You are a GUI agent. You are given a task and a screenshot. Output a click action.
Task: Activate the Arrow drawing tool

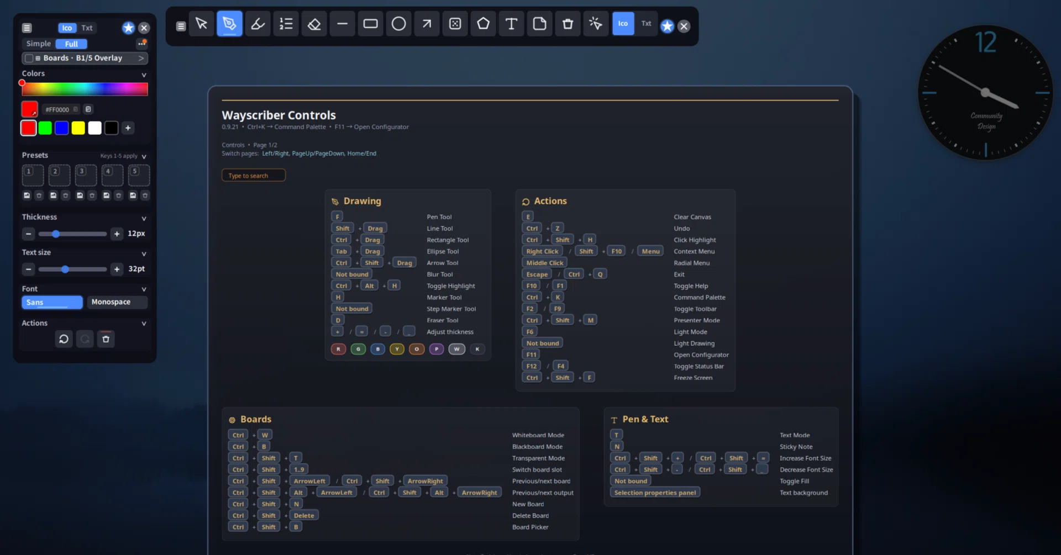[x=427, y=24]
